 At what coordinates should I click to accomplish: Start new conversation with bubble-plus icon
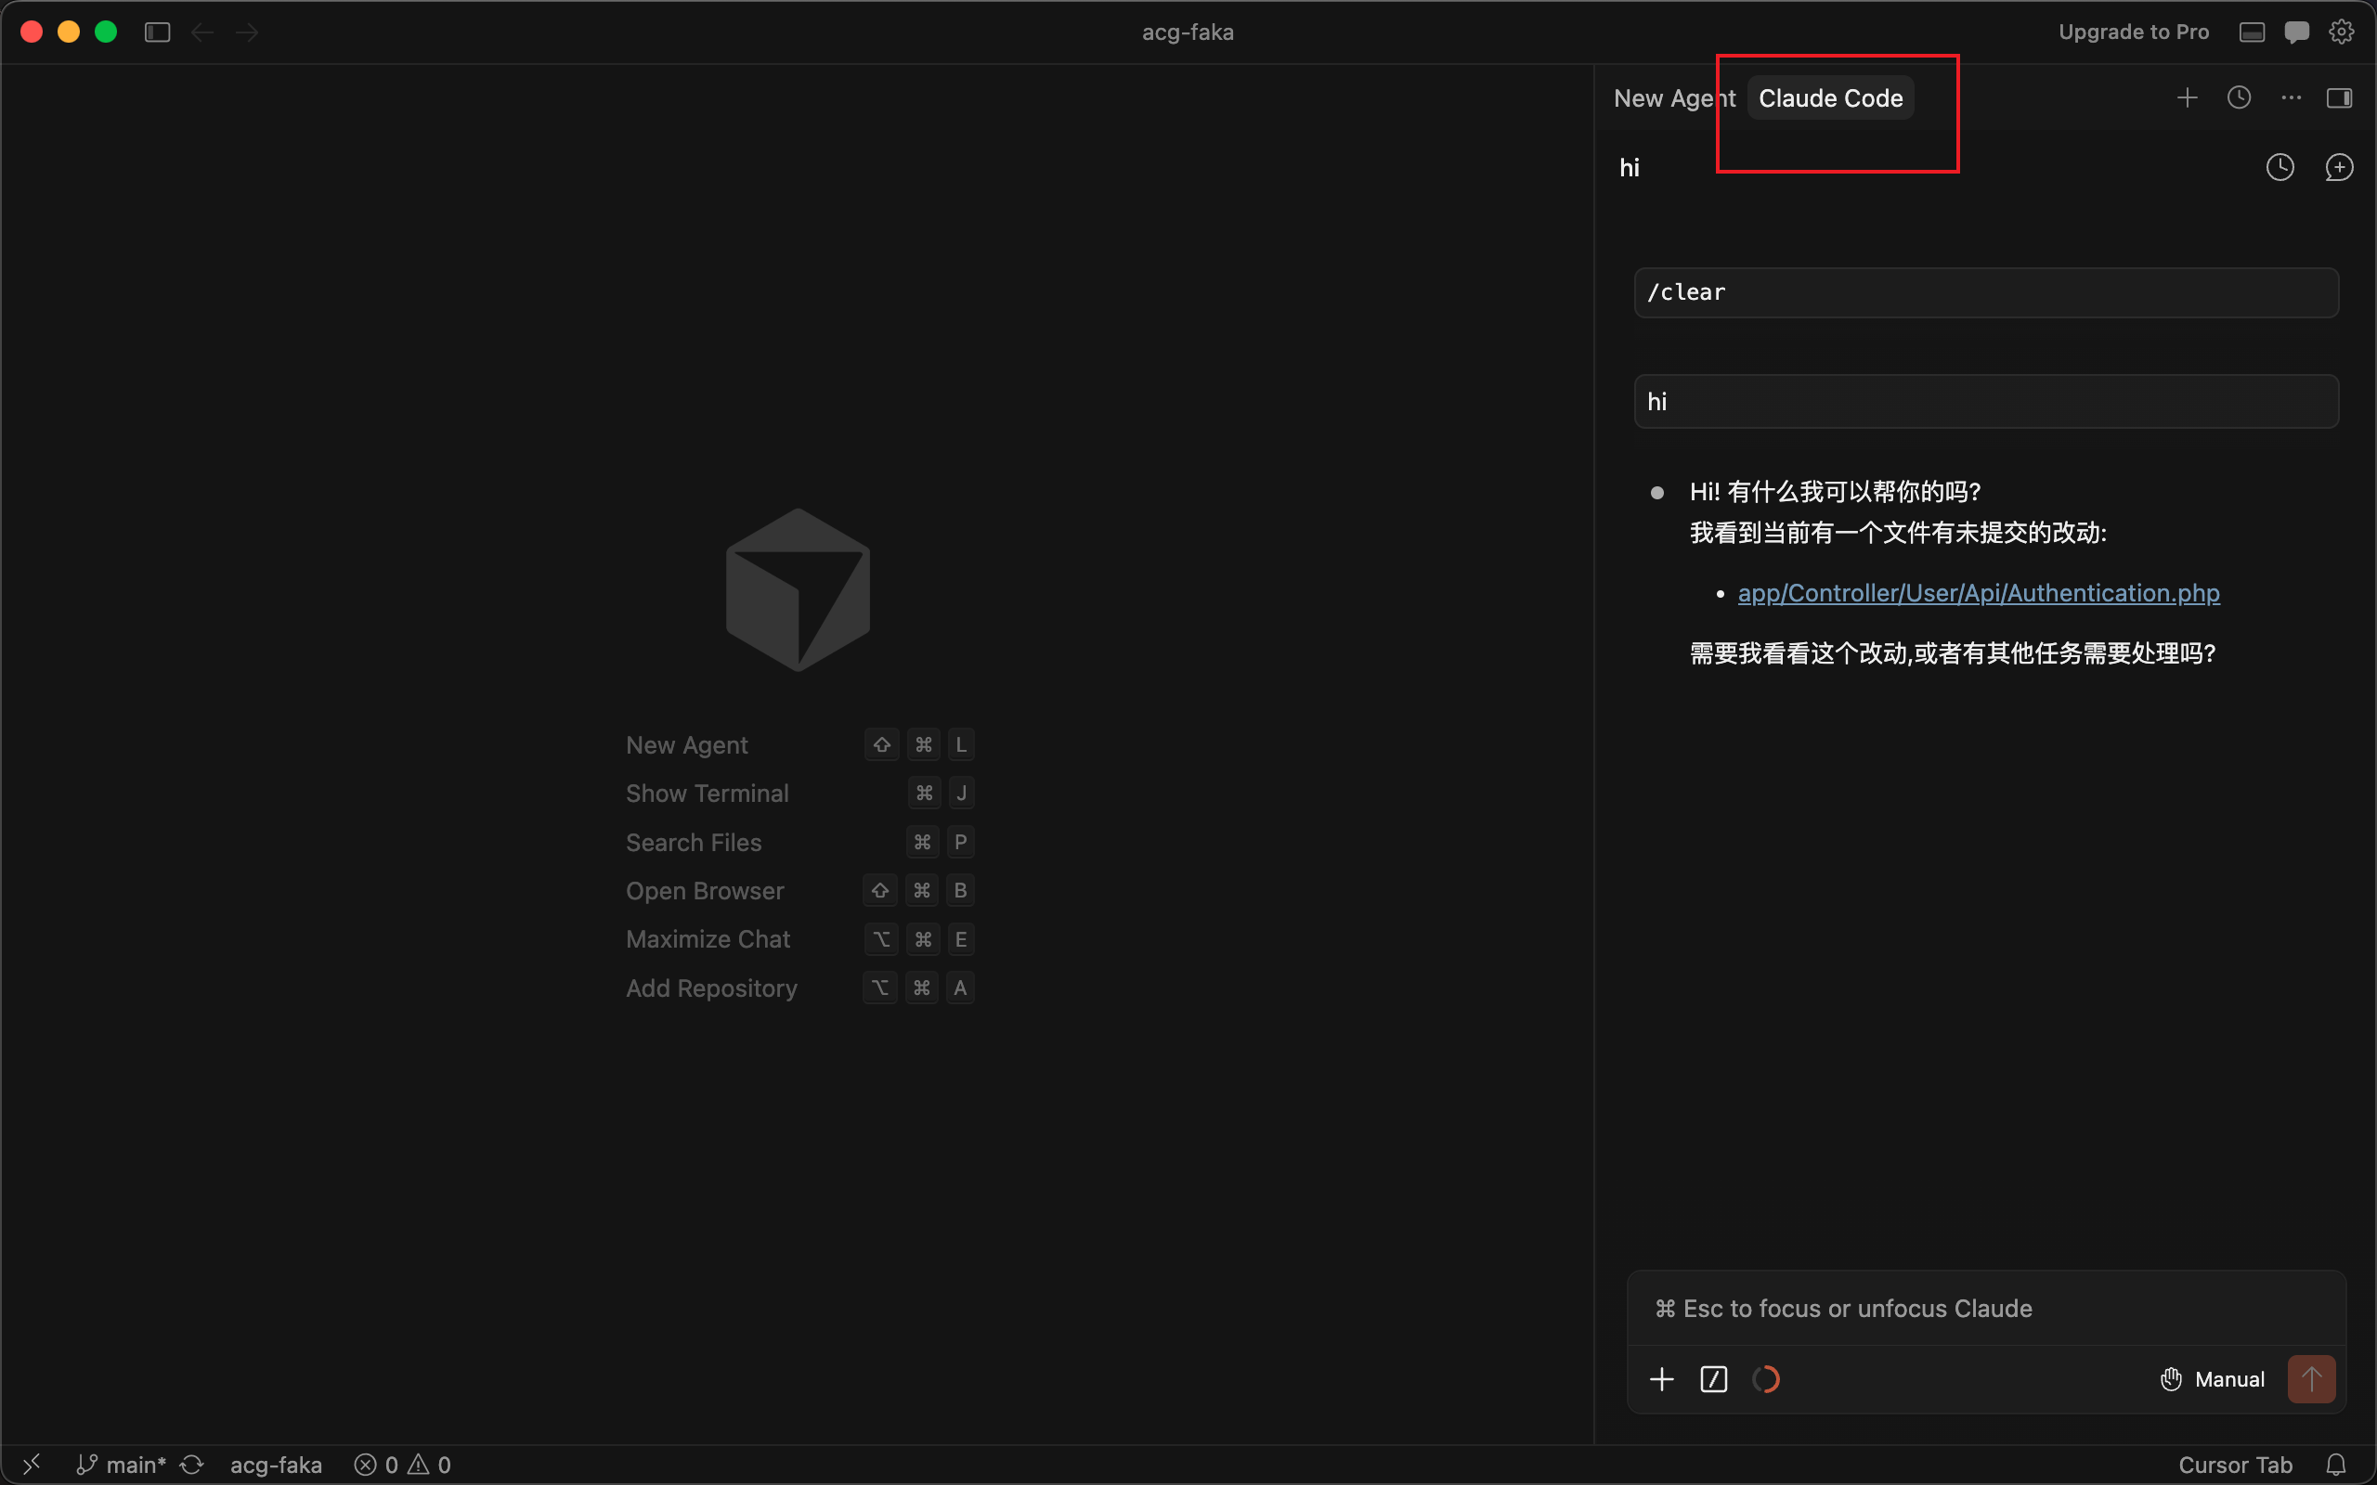pyautogui.click(x=2340, y=168)
